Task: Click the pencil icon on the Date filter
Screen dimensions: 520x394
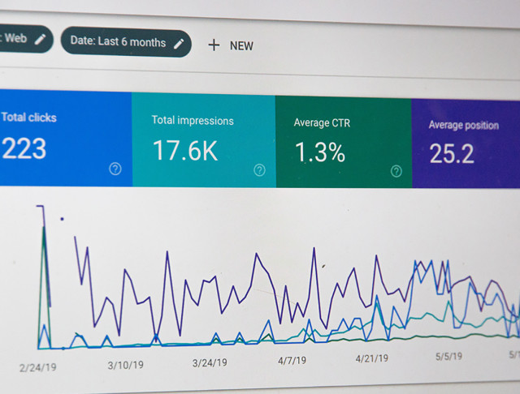Action: pyautogui.click(x=179, y=43)
